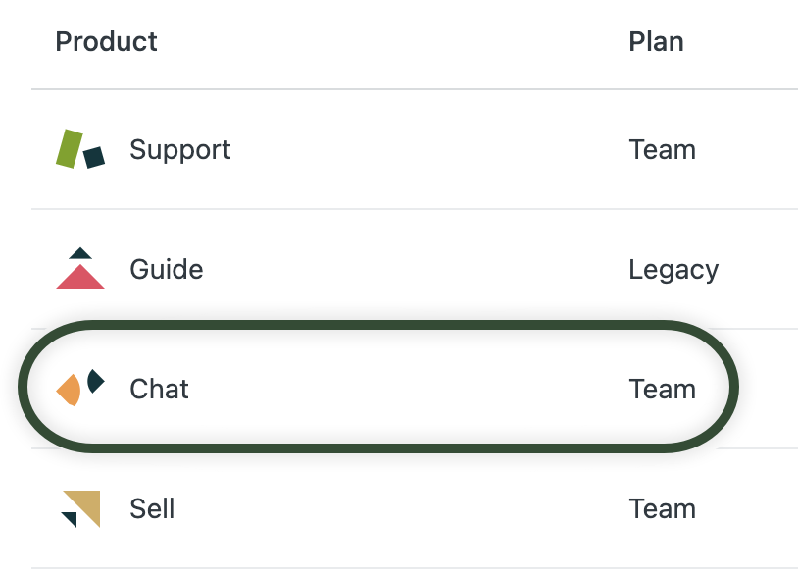
Task: Open the Guide product entry
Action: point(165,269)
